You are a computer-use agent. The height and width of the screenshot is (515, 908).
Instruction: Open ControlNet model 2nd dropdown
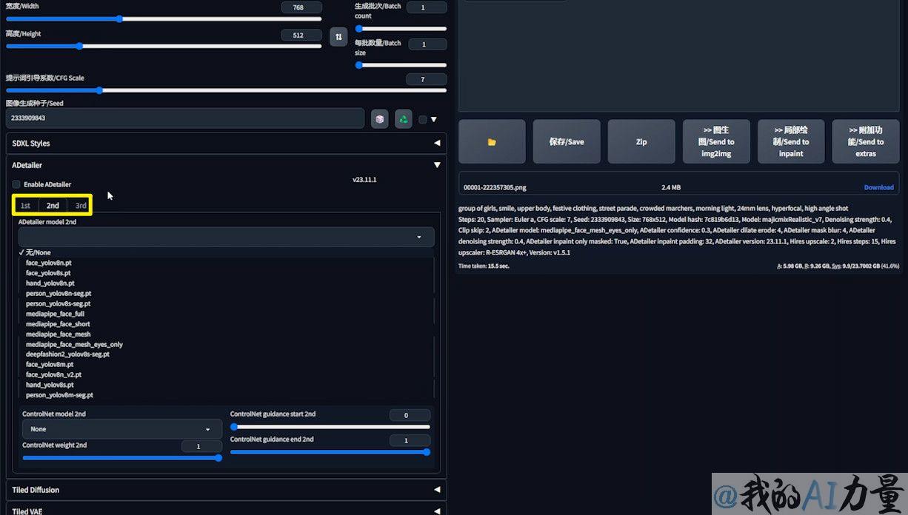(x=121, y=429)
